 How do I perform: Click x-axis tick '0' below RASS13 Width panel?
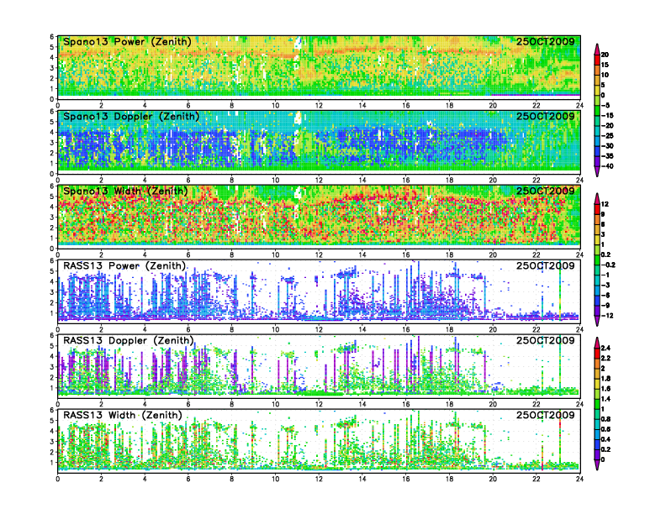[58, 479]
